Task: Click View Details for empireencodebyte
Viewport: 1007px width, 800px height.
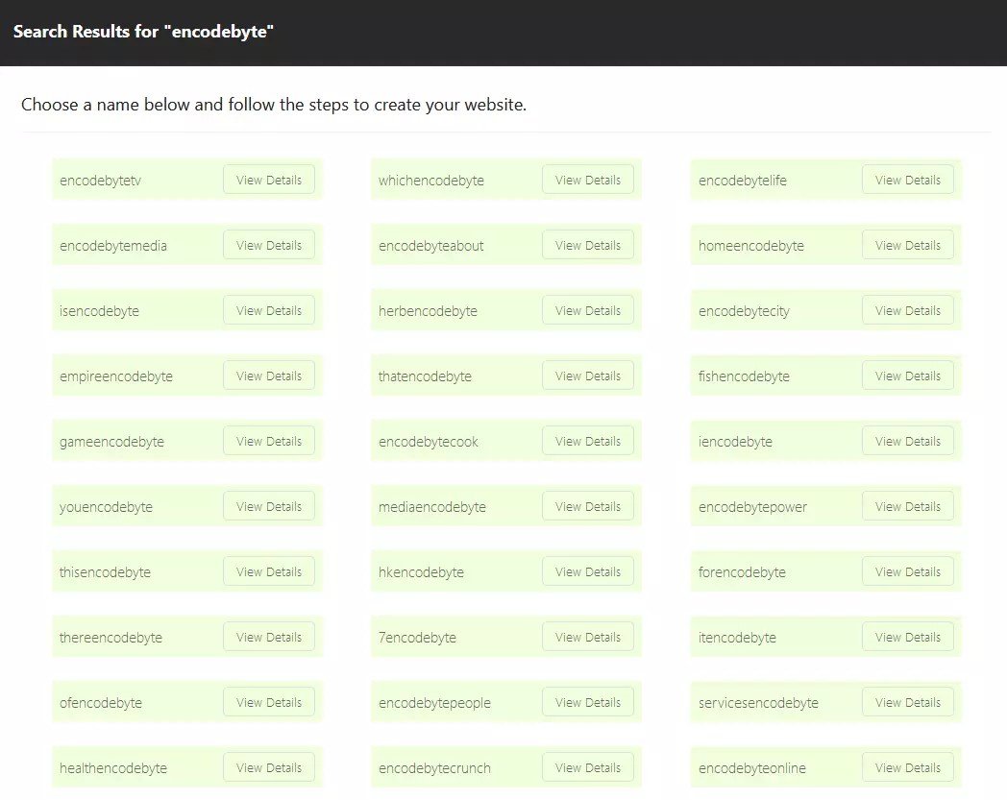Action: (268, 376)
